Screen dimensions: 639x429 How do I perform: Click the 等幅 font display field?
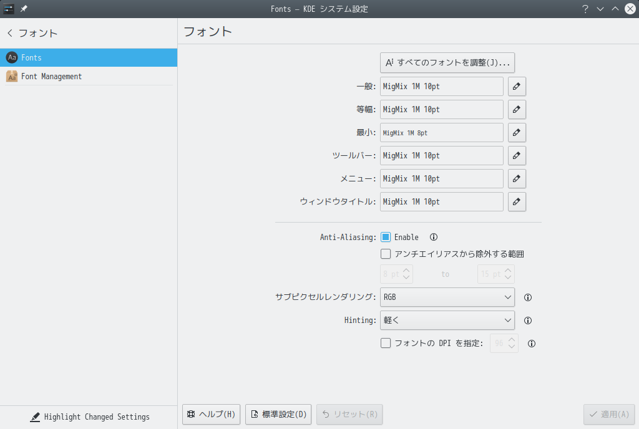point(442,110)
